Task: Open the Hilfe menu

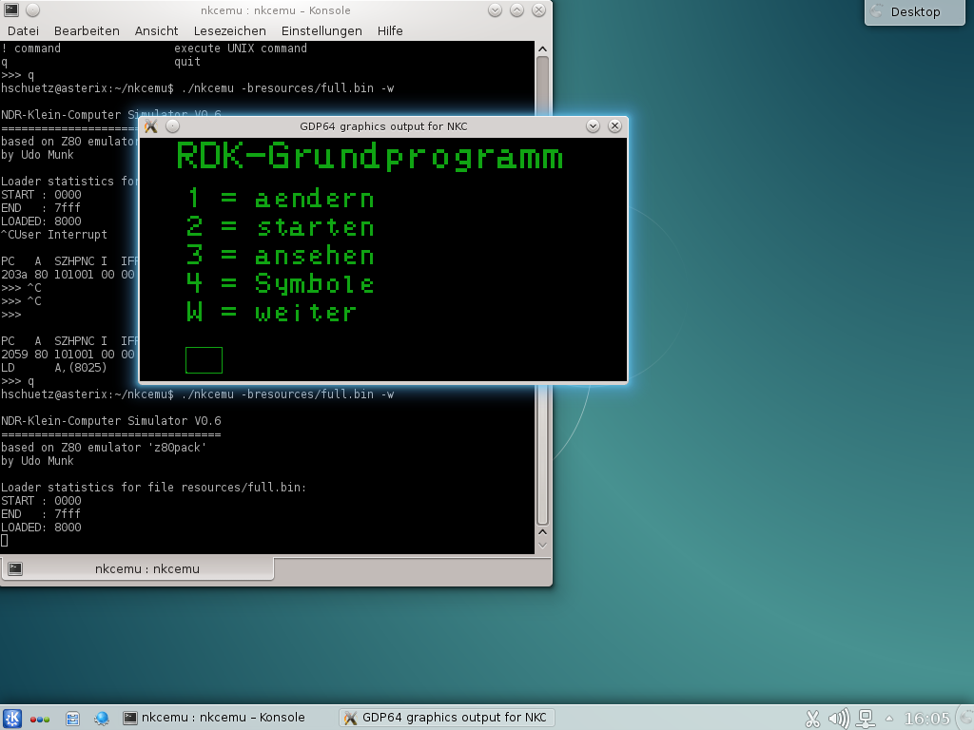Action: (x=390, y=31)
